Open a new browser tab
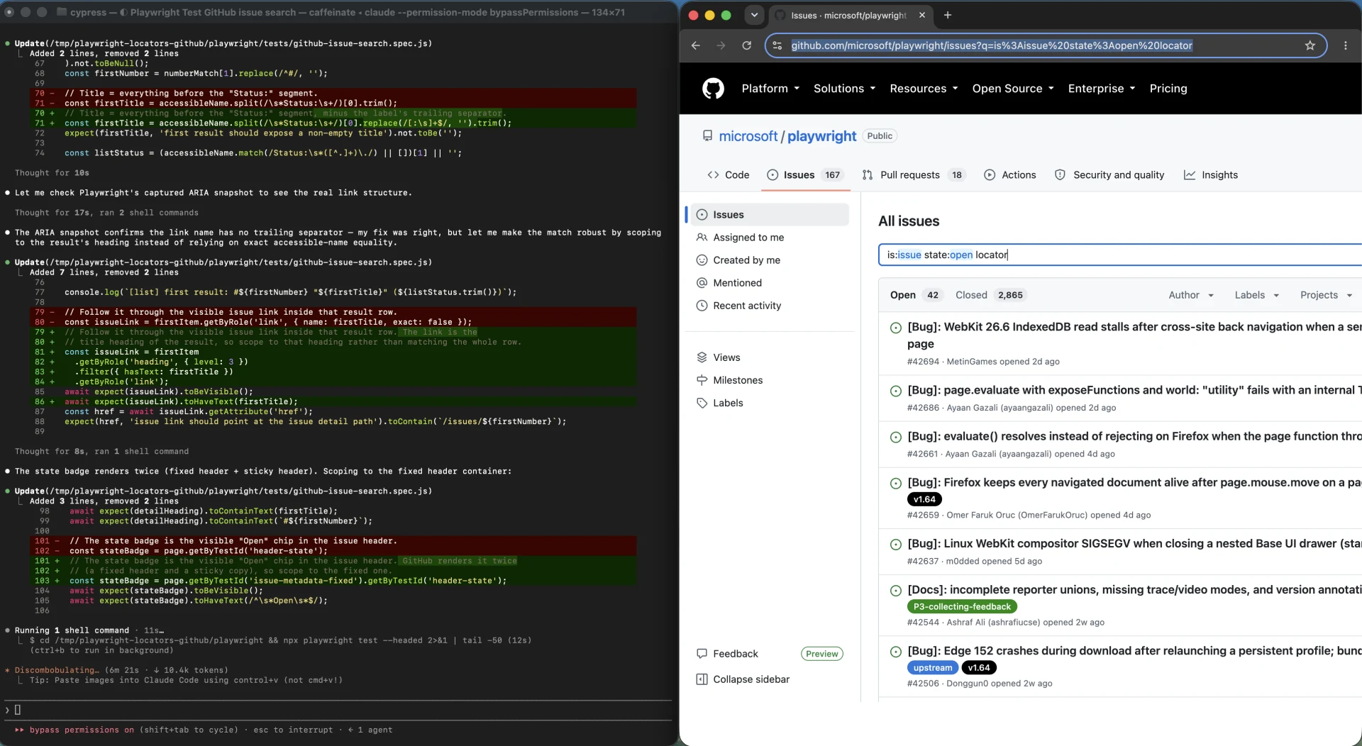Viewport: 1362px width, 746px height. 947,15
